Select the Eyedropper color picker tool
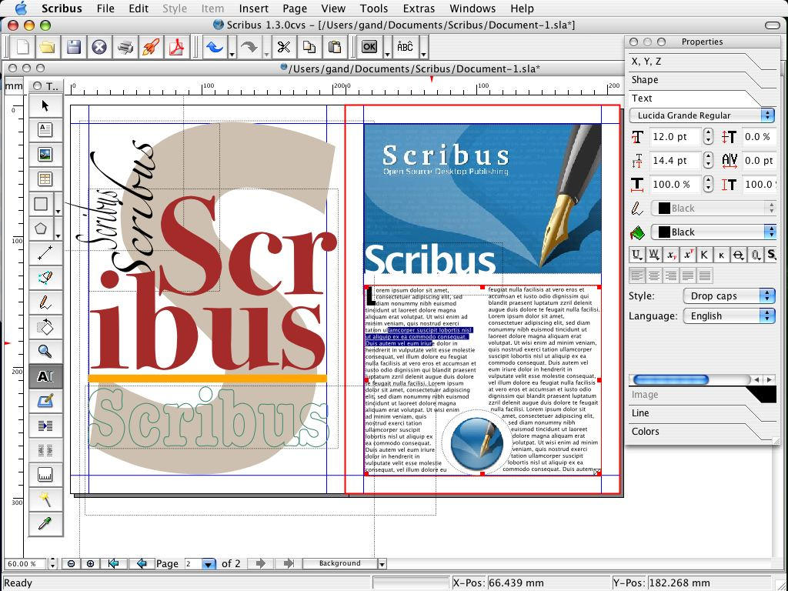 [x=45, y=524]
